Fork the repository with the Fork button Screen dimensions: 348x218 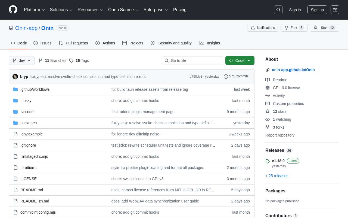click(294, 28)
